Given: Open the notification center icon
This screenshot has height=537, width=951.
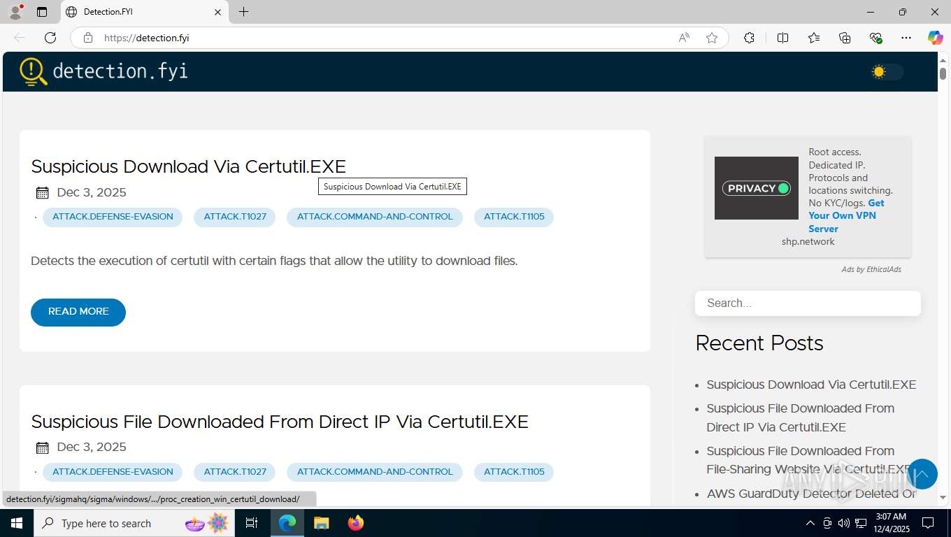Looking at the screenshot, I should pyautogui.click(x=928, y=523).
